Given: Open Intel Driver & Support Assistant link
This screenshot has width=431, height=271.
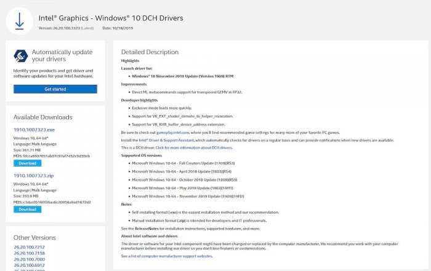Looking at the screenshot, I should coord(166,140).
